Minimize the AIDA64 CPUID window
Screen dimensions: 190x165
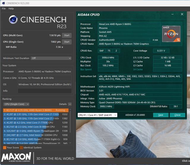pyautogui.click(x=174, y=14)
